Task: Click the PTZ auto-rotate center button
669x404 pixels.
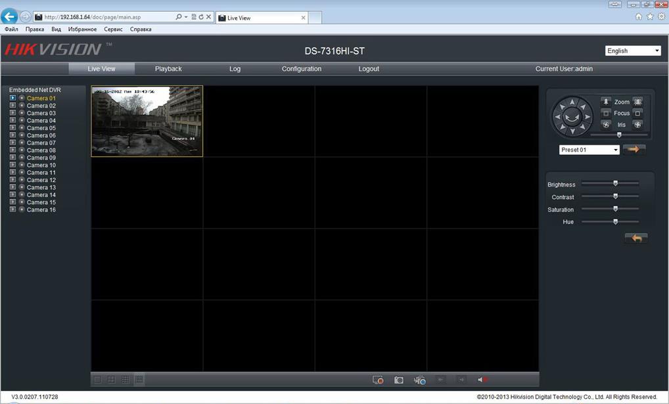Action: click(572, 118)
